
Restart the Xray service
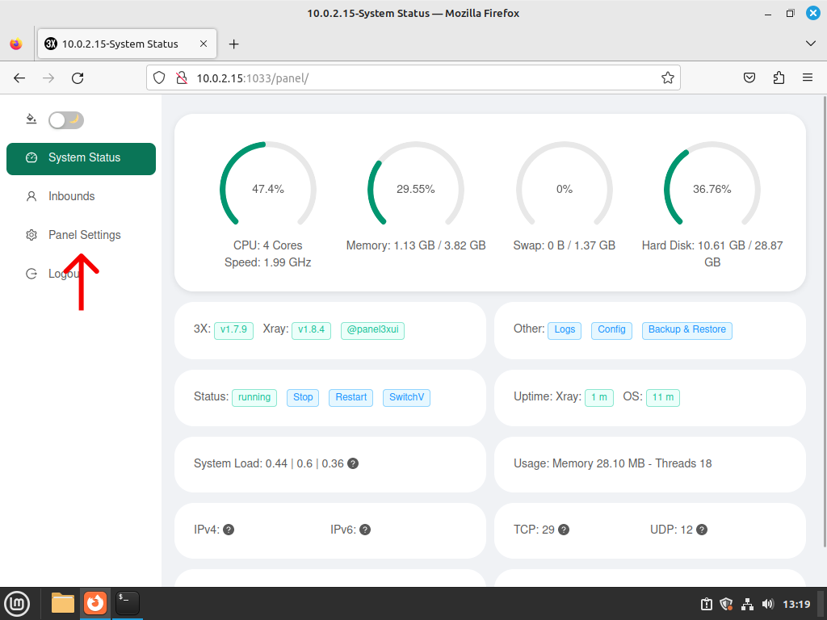click(351, 397)
